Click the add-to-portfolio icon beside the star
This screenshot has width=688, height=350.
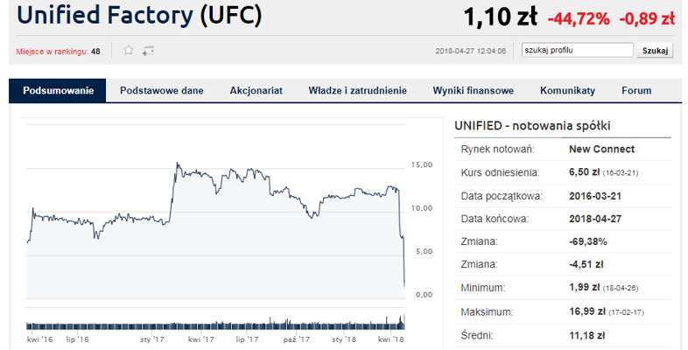point(148,51)
